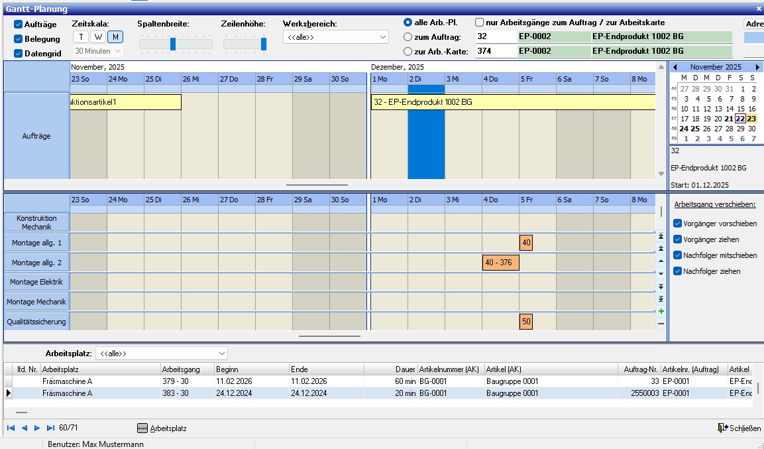This screenshot has width=764, height=449.
Task: Open the Werksbereich dropdown
Action: tap(383, 37)
